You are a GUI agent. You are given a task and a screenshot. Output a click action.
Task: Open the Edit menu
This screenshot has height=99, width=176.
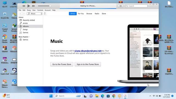[x=24, y=10]
